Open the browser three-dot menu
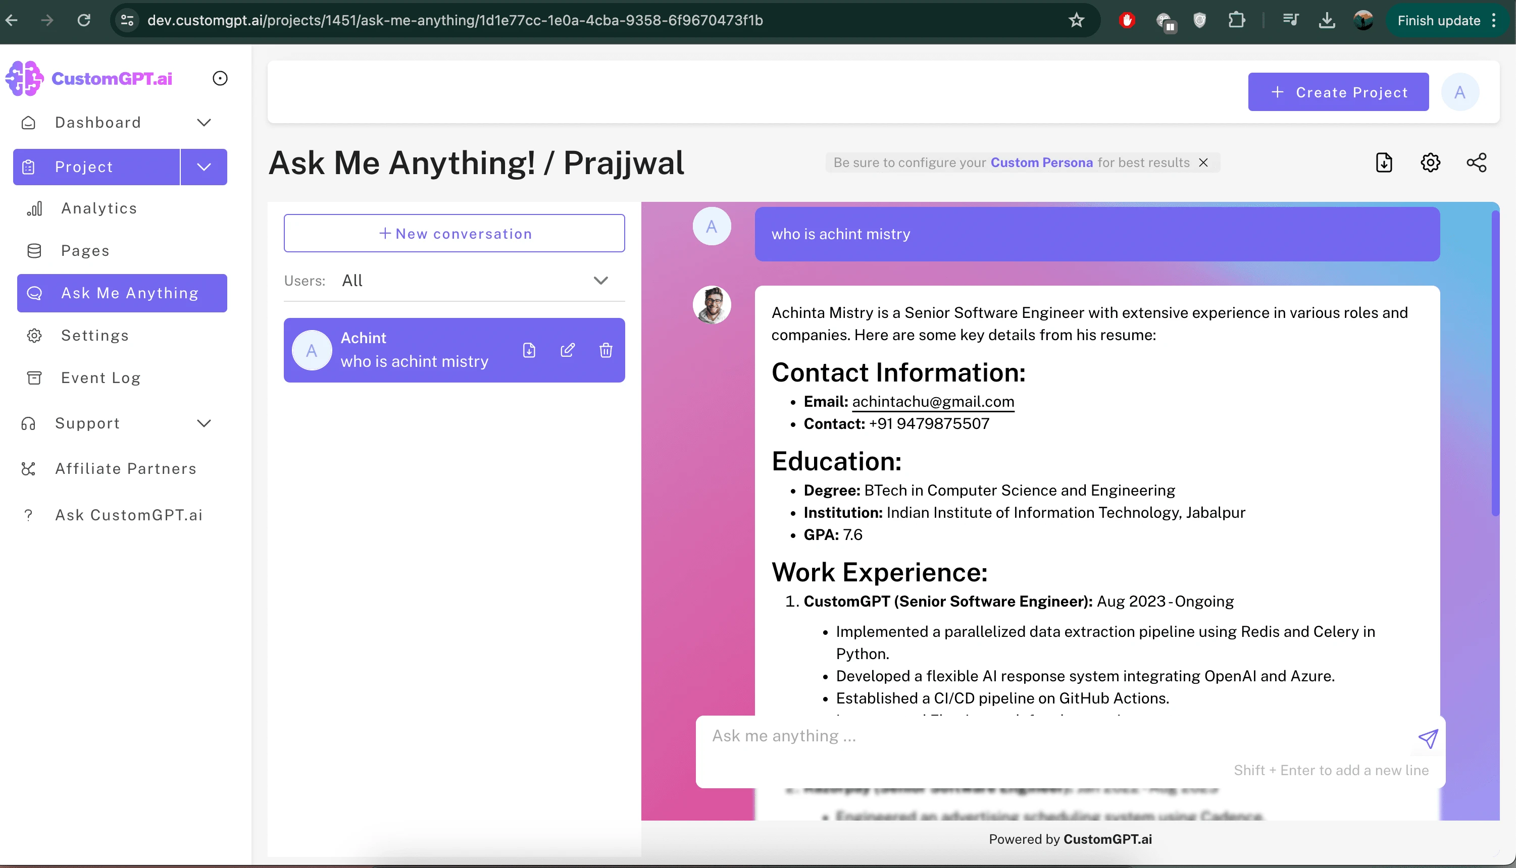The image size is (1516, 868). coord(1493,20)
